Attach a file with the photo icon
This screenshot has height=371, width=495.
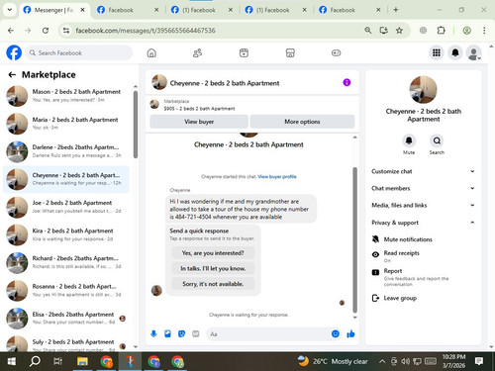point(167,333)
